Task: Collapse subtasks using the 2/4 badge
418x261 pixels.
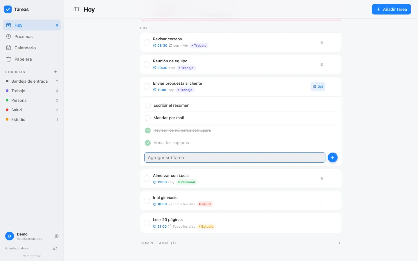Action: [x=318, y=86]
